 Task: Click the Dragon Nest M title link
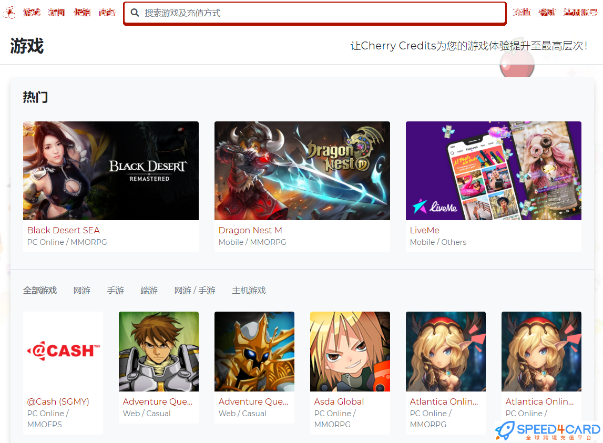(x=250, y=230)
